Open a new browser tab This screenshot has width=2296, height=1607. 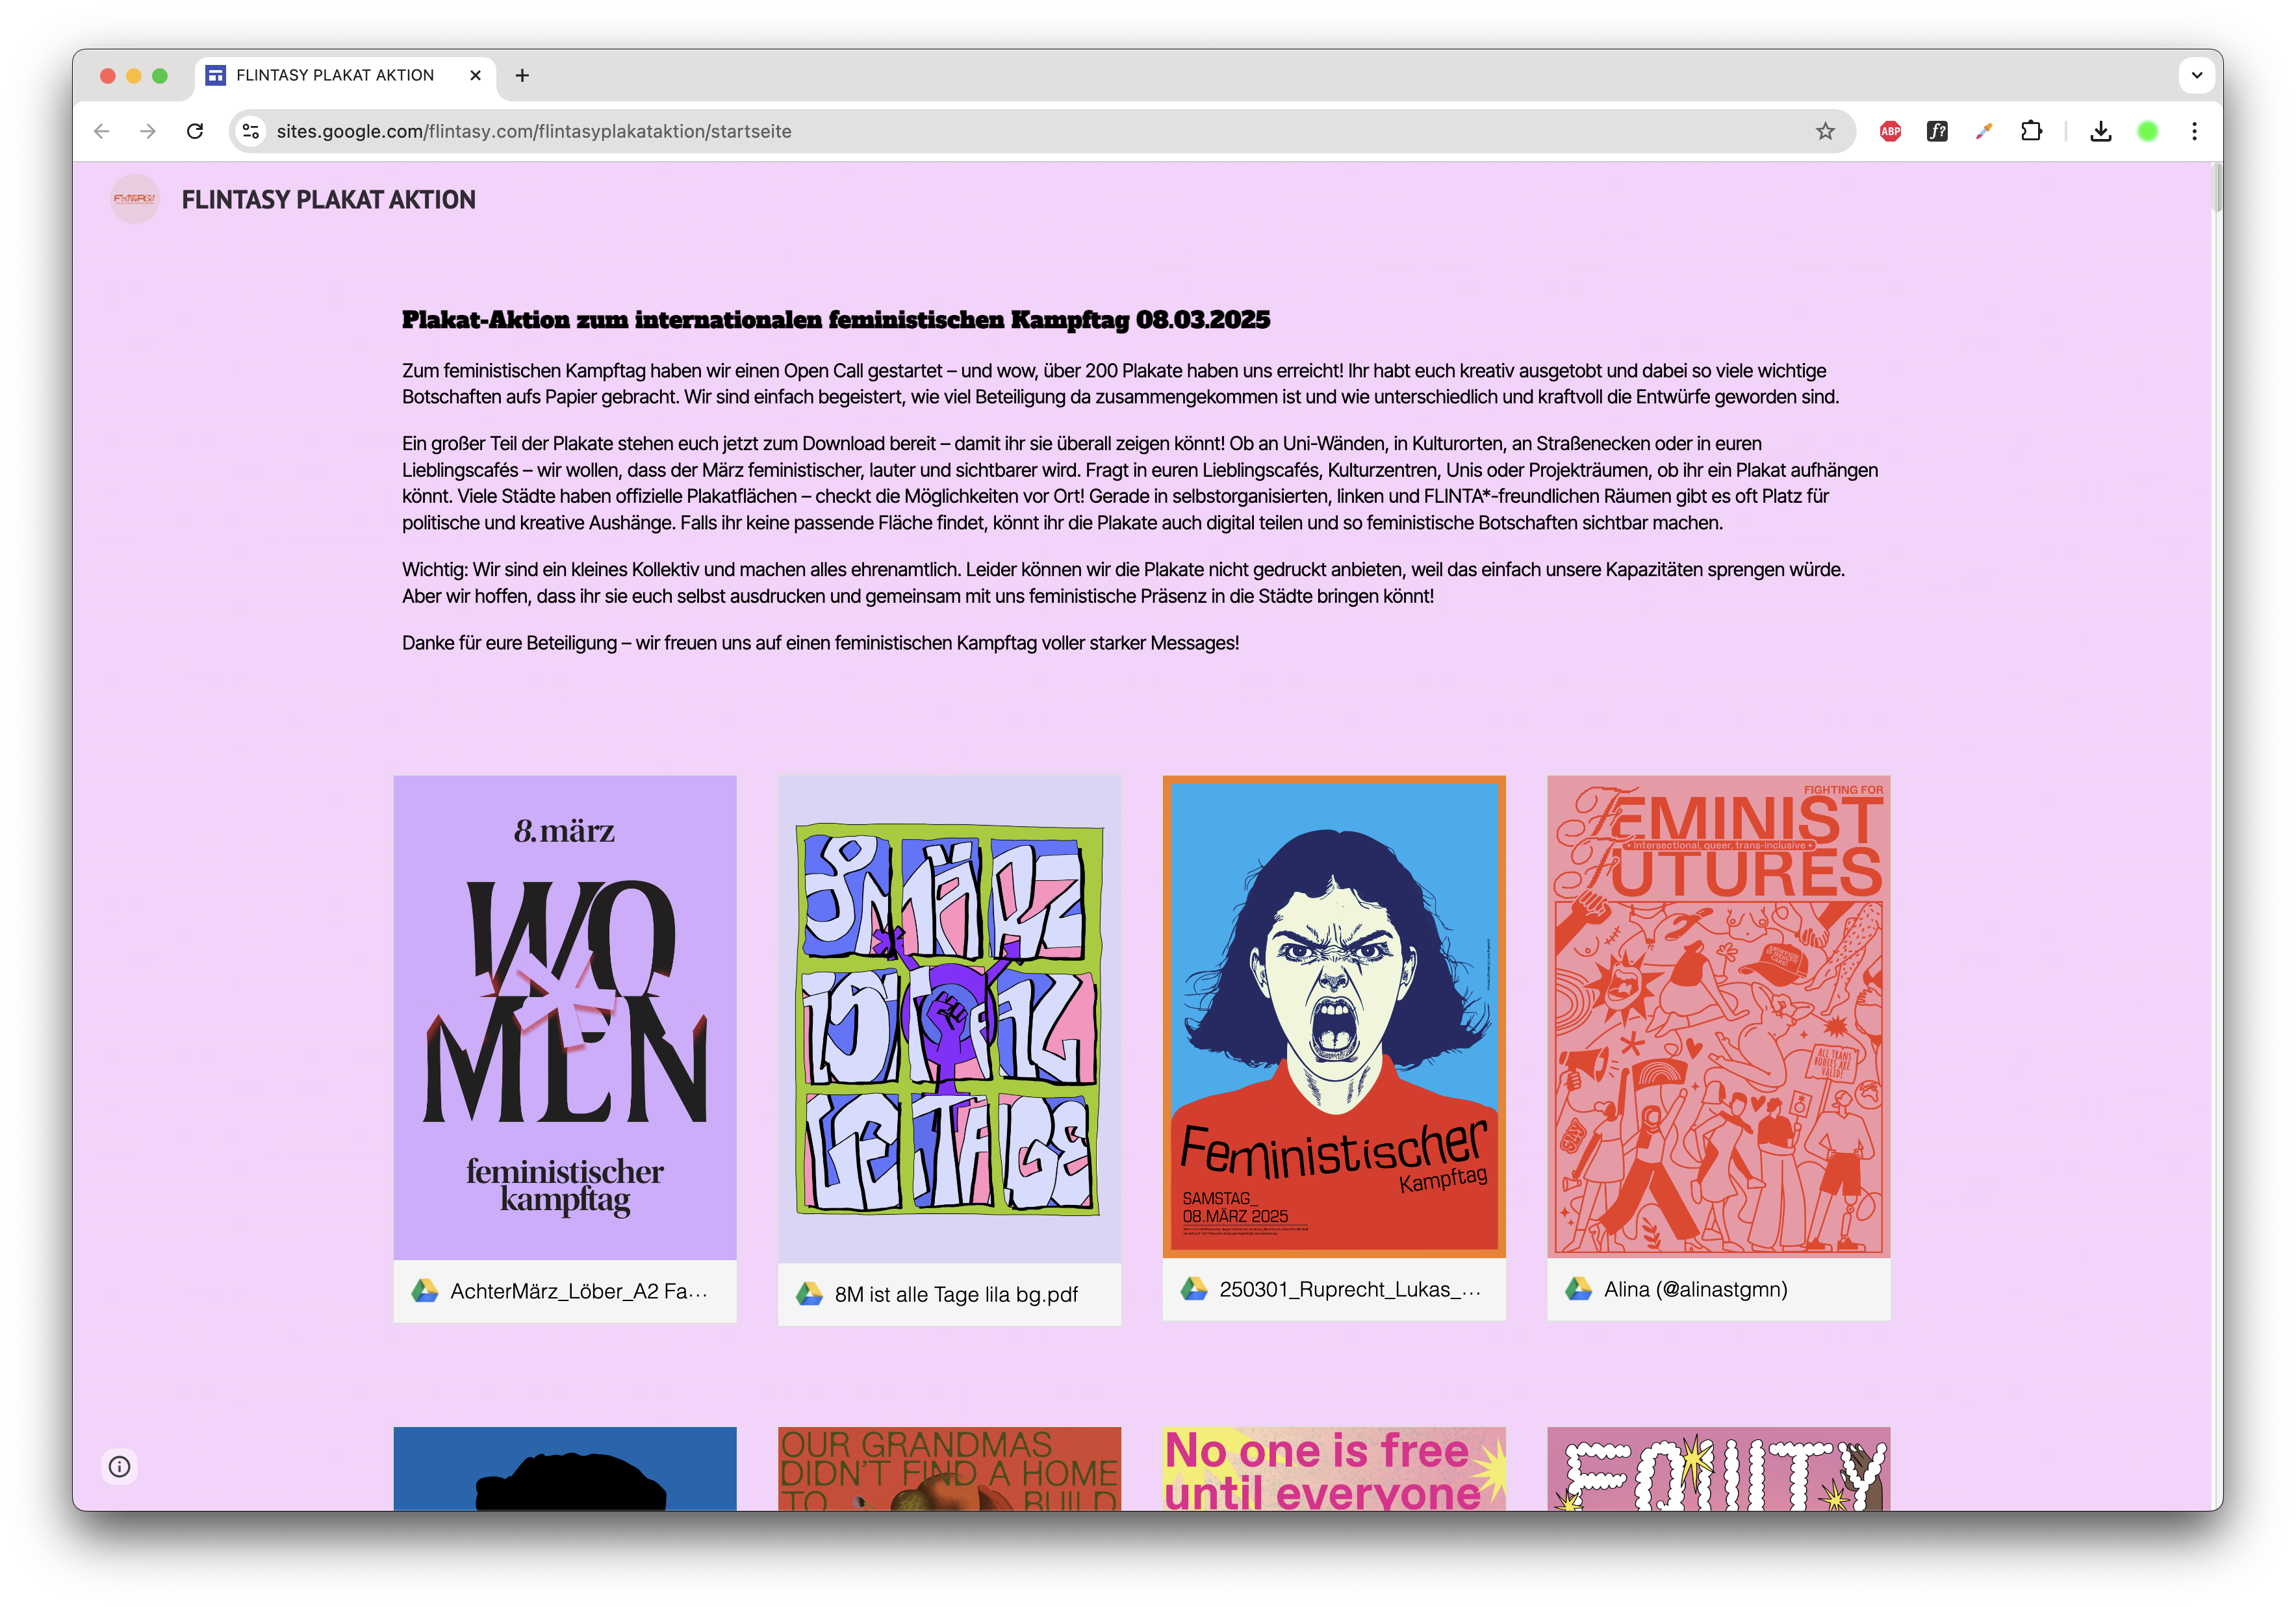coord(522,75)
